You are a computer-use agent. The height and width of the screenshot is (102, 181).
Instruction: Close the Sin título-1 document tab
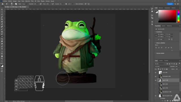pos(28,7)
